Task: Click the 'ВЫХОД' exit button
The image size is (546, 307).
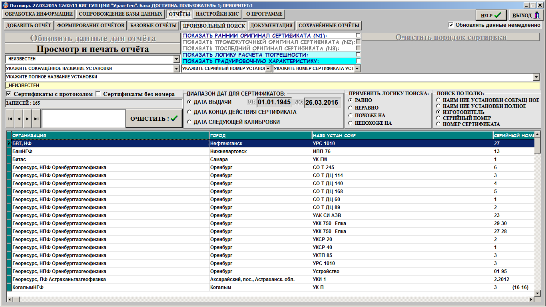Action: click(x=526, y=16)
